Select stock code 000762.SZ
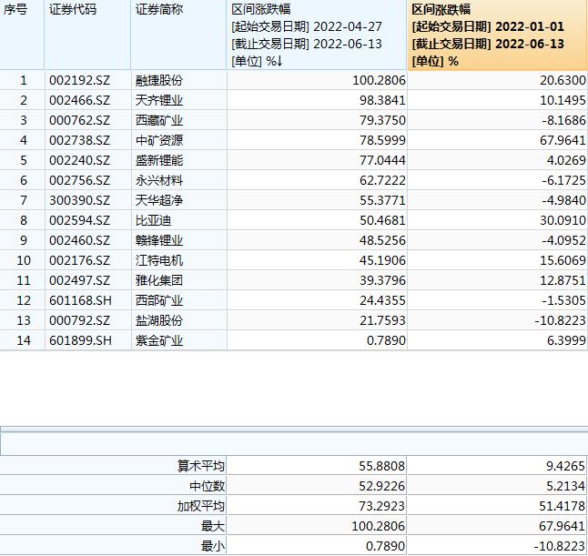 (x=79, y=120)
